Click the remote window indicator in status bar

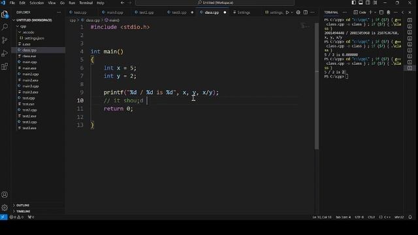tap(3, 217)
